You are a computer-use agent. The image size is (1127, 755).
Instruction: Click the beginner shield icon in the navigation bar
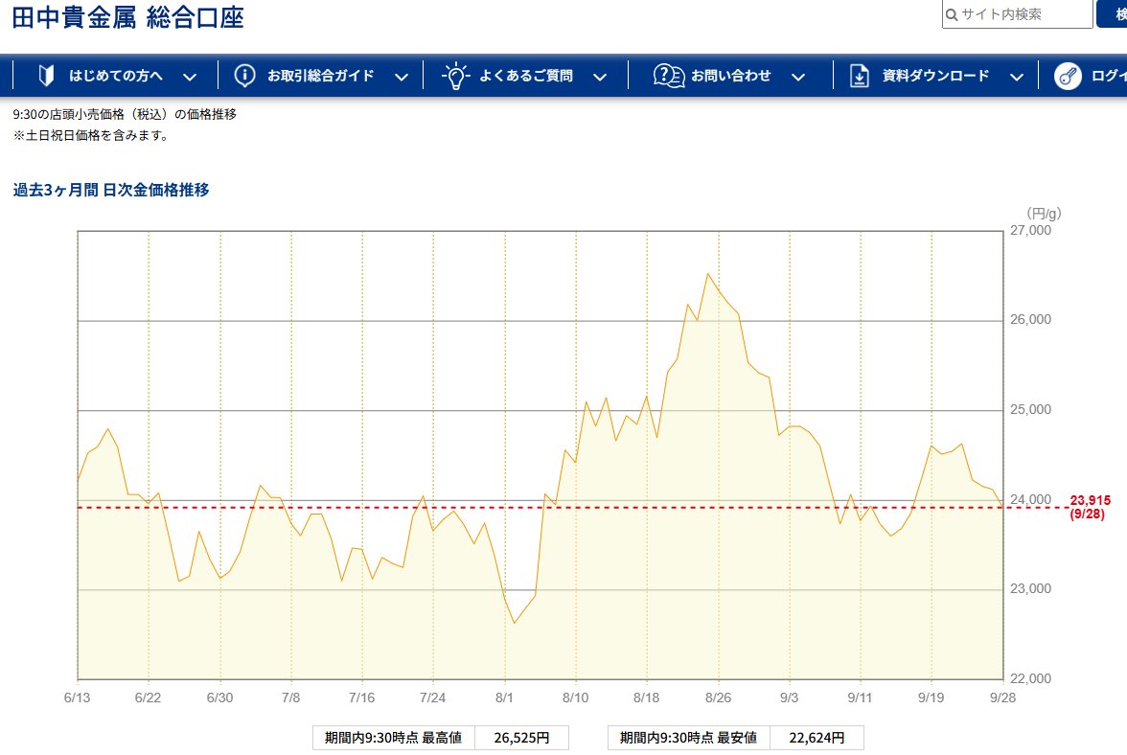coord(46,76)
